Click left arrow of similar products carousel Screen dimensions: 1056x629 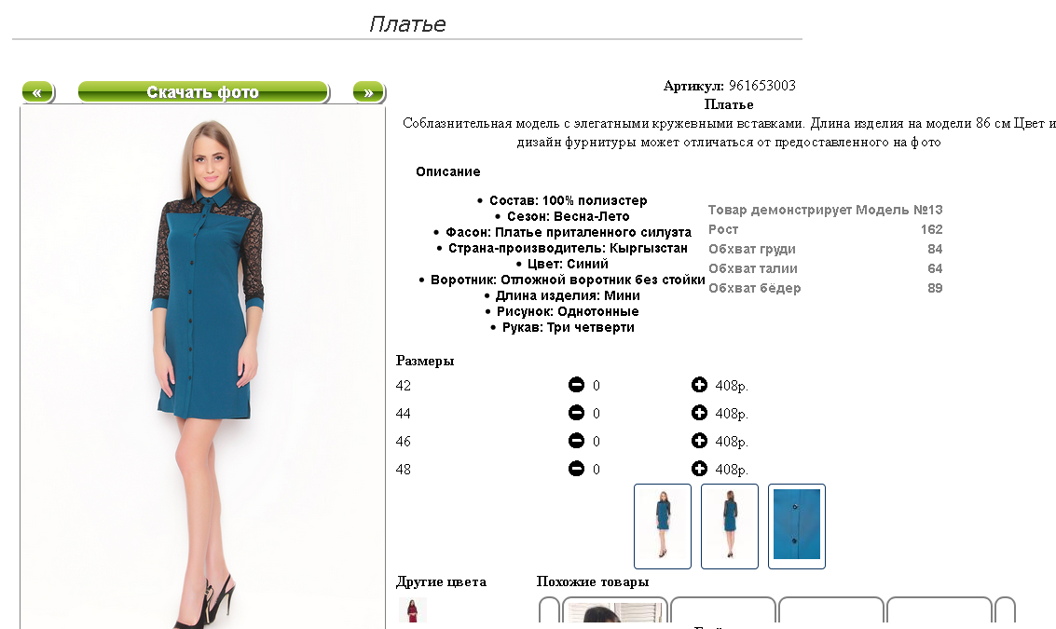click(550, 609)
